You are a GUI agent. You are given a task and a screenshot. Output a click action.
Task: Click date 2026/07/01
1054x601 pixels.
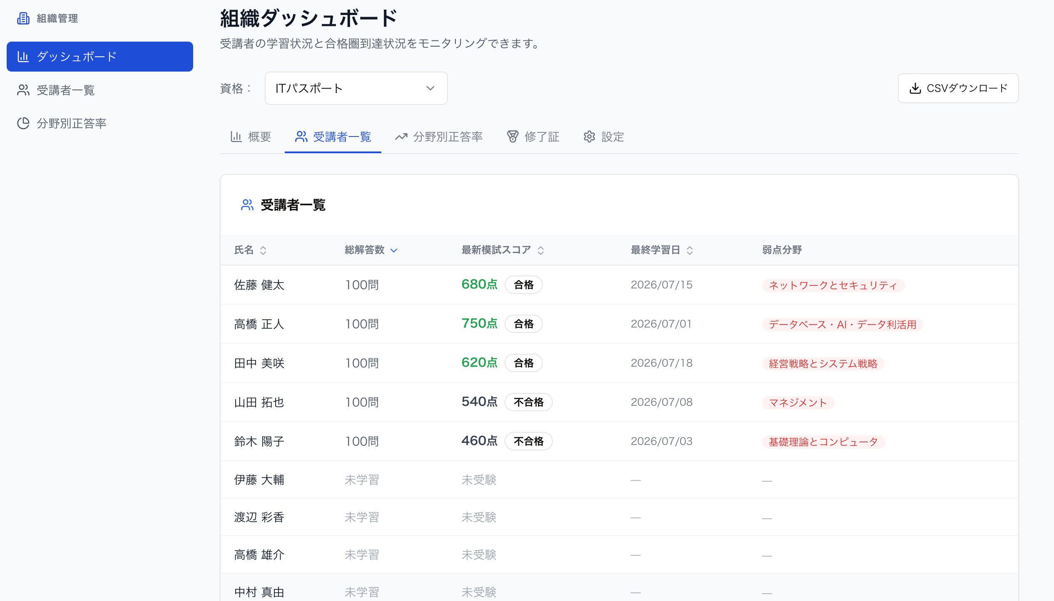(661, 324)
